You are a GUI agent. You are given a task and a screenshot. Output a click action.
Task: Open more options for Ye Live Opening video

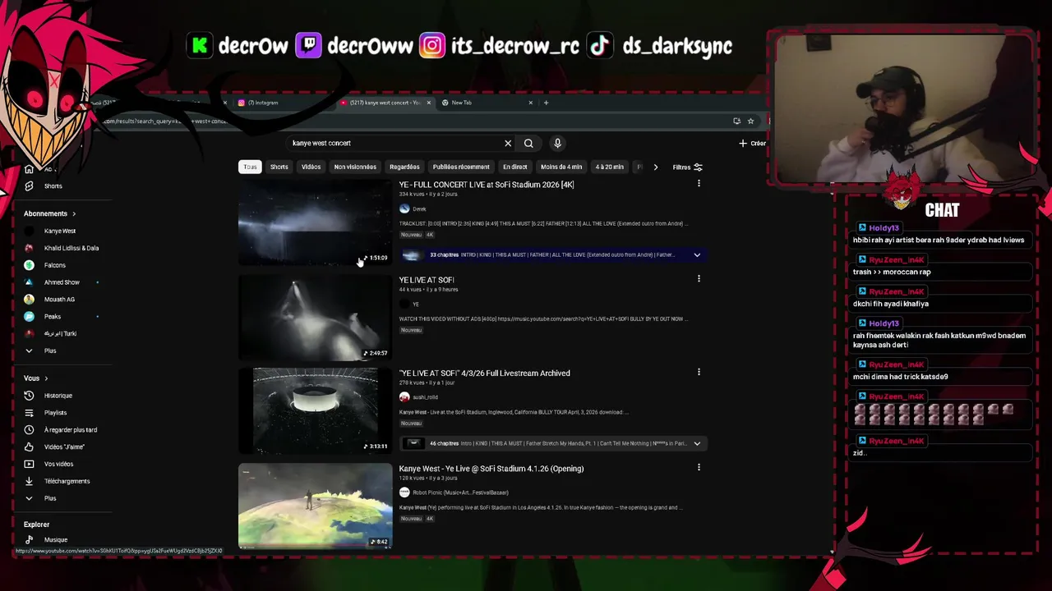(x=699, y=468)
